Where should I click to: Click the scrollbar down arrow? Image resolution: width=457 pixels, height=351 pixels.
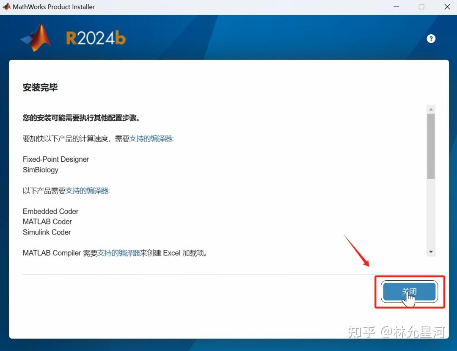(431, 252)
